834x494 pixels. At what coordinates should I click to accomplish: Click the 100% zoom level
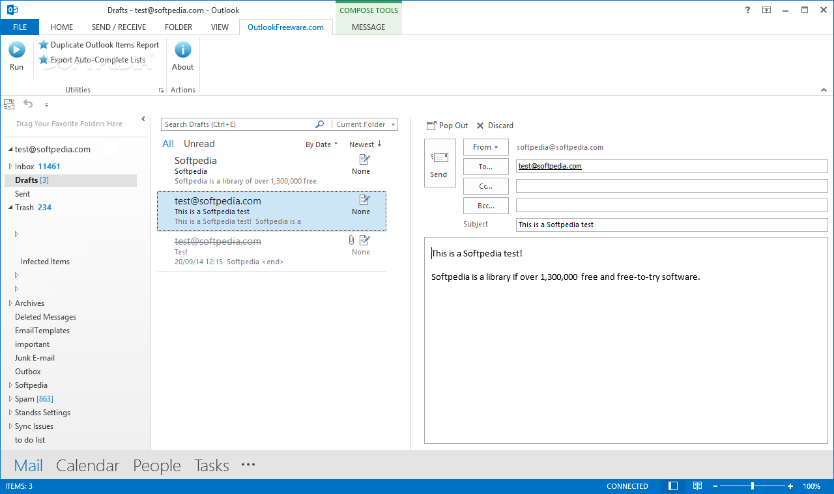(x=811, y=486)
